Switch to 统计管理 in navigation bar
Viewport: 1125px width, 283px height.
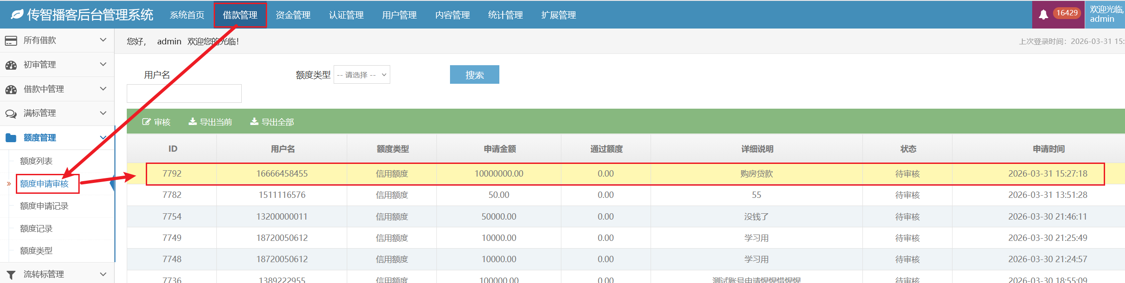coord(505,15)
